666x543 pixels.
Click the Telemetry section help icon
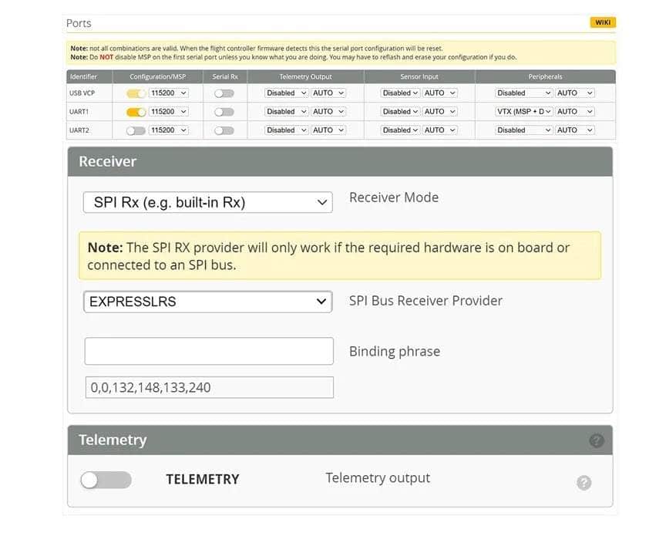596,441
